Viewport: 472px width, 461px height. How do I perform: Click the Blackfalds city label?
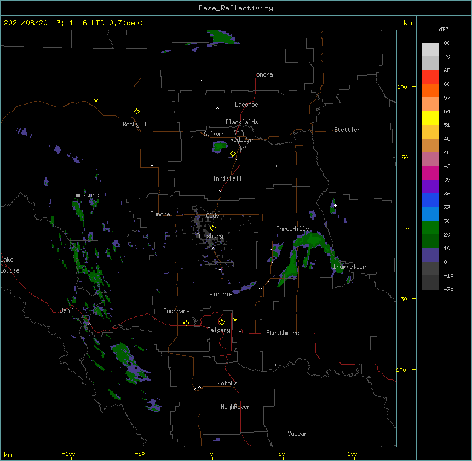[x=241, y=122]
